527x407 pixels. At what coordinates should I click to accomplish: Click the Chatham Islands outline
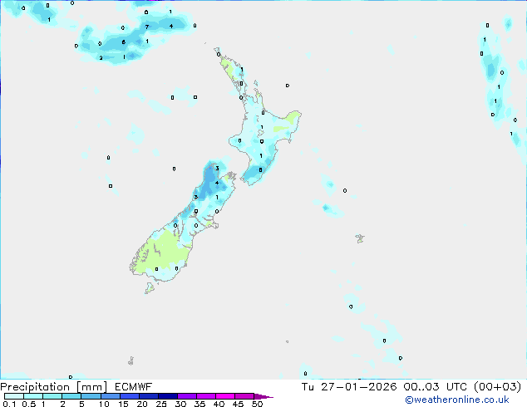point(360,238)
